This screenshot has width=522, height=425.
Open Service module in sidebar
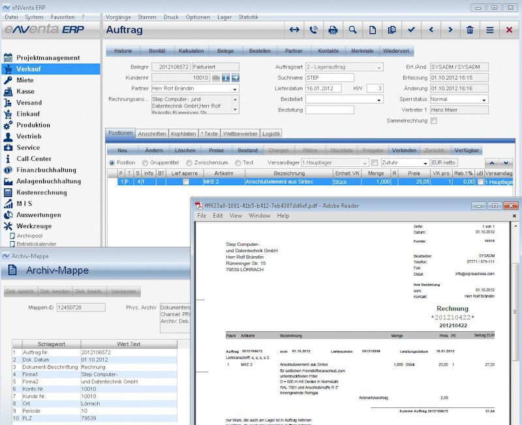28,147
